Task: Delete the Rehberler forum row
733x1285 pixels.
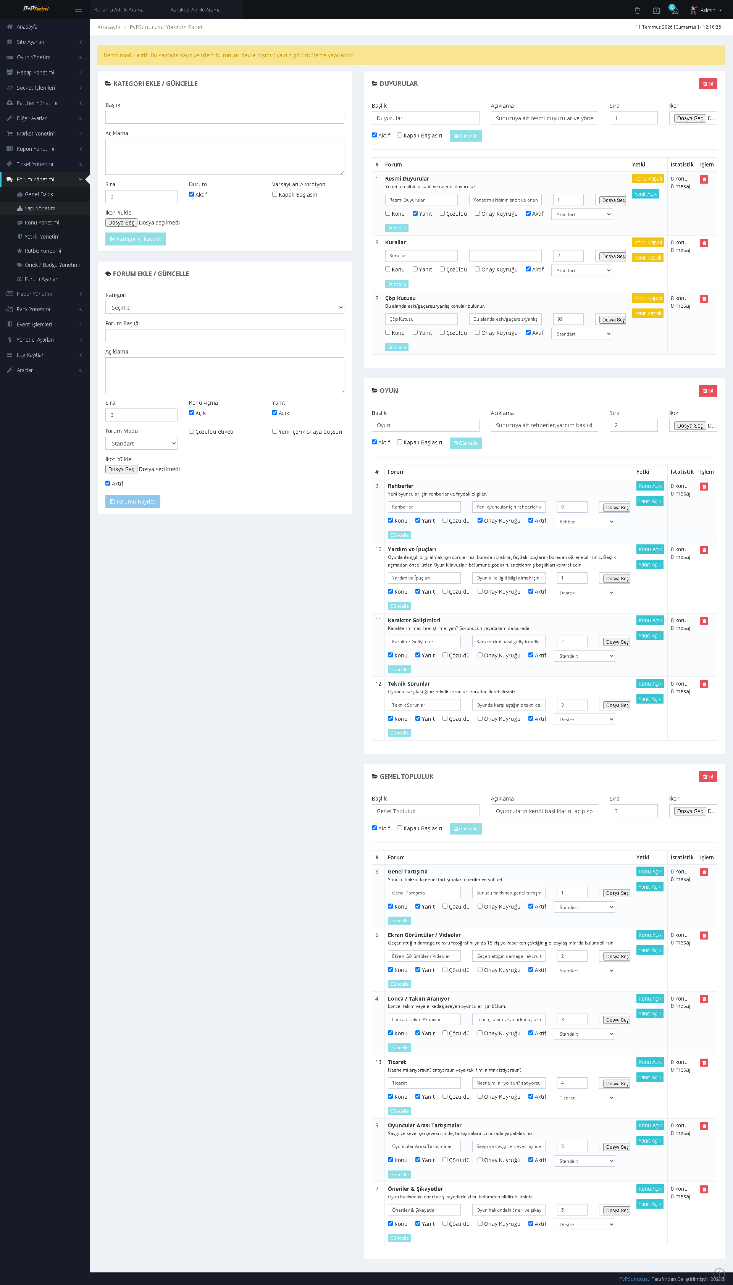Action: (x=704, y=487)
